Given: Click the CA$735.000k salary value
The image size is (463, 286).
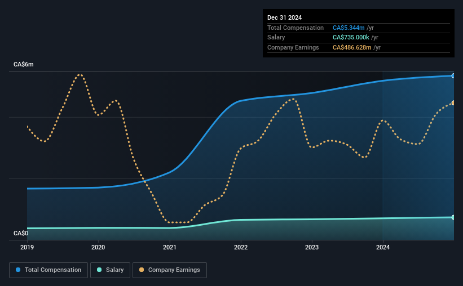Looking at the screenshot, I should pos(351,38).
